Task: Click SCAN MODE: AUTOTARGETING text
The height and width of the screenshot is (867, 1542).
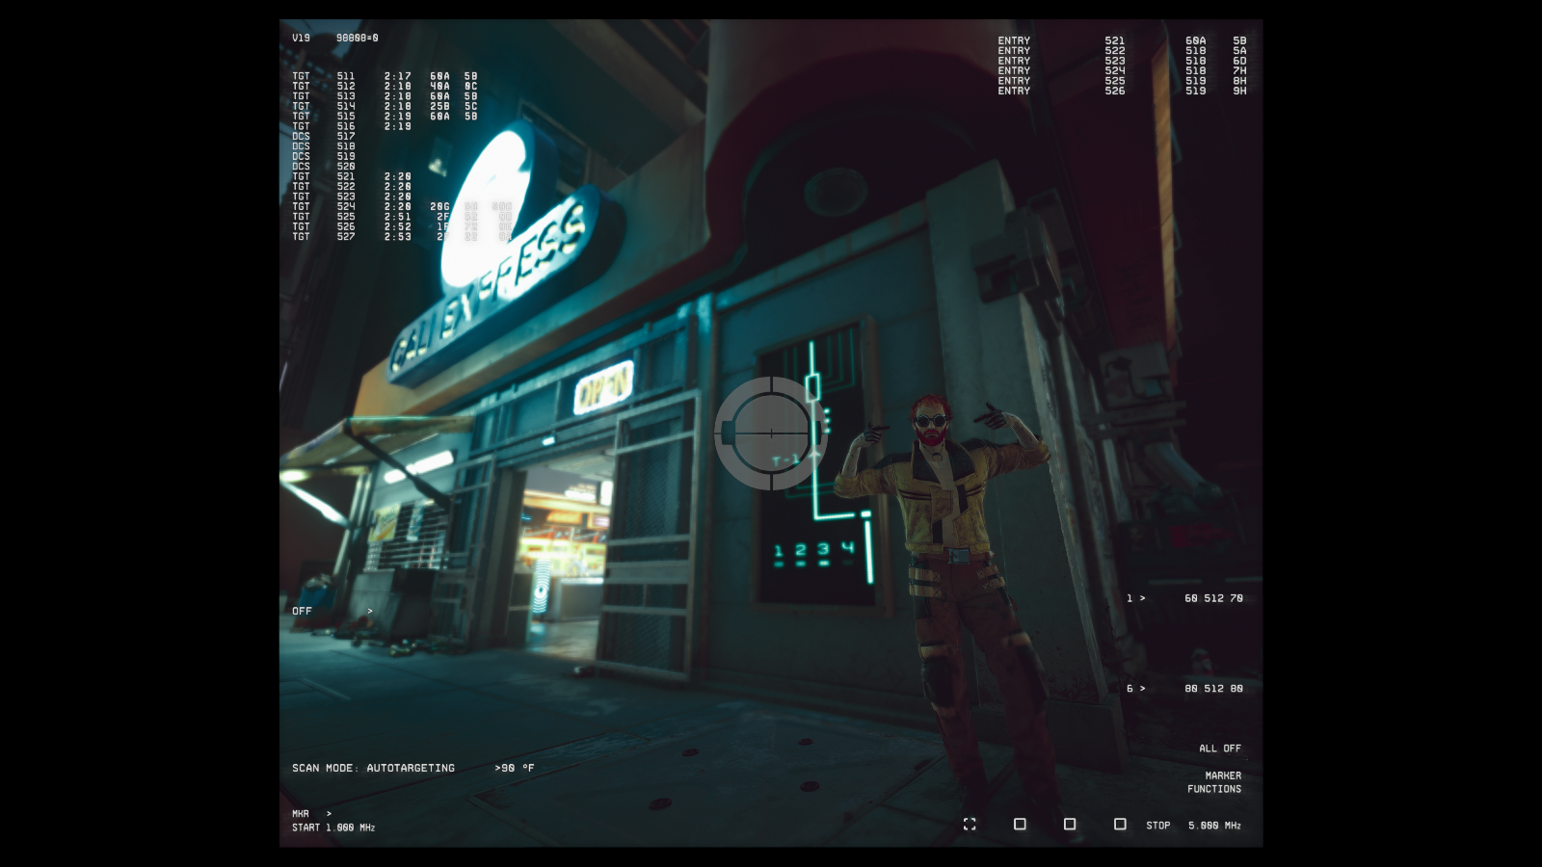Action: click(373, 768)
